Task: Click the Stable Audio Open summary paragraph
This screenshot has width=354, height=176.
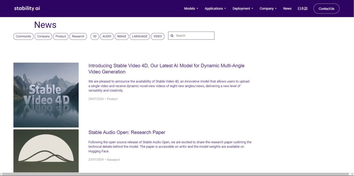Action: click(x=170, y=147)
